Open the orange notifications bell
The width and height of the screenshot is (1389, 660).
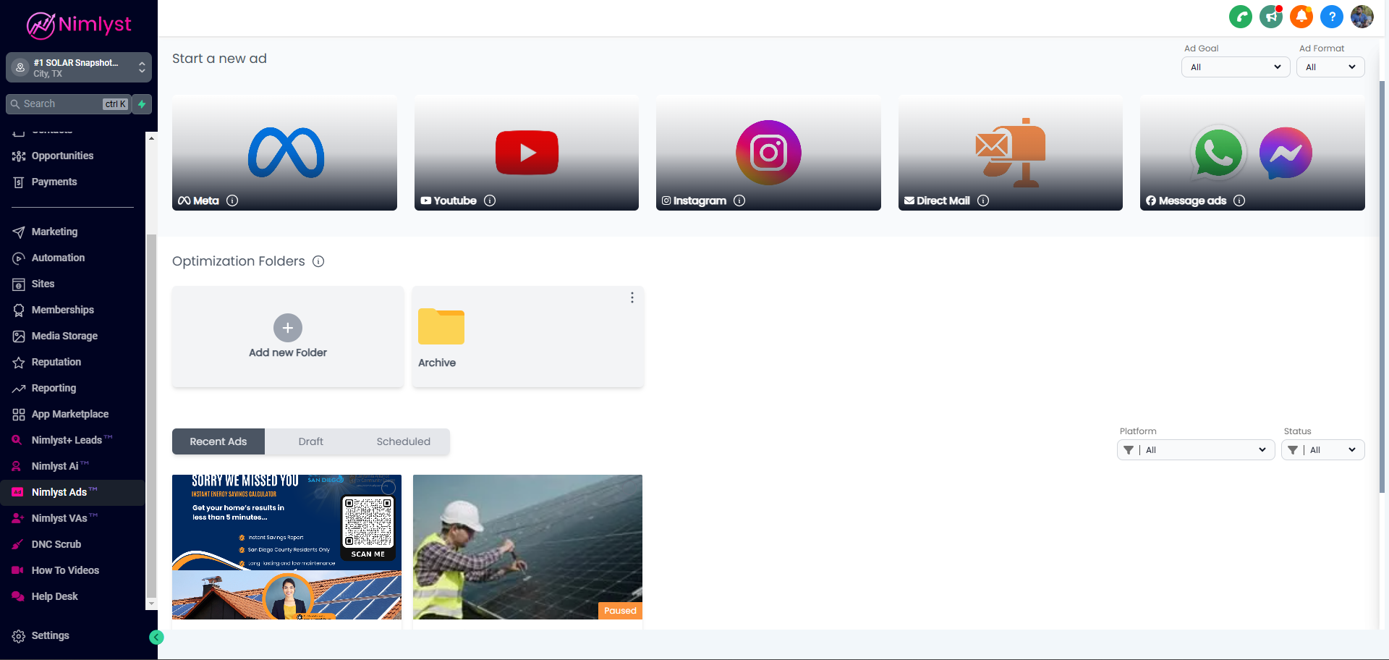(x=1301, y=17)
